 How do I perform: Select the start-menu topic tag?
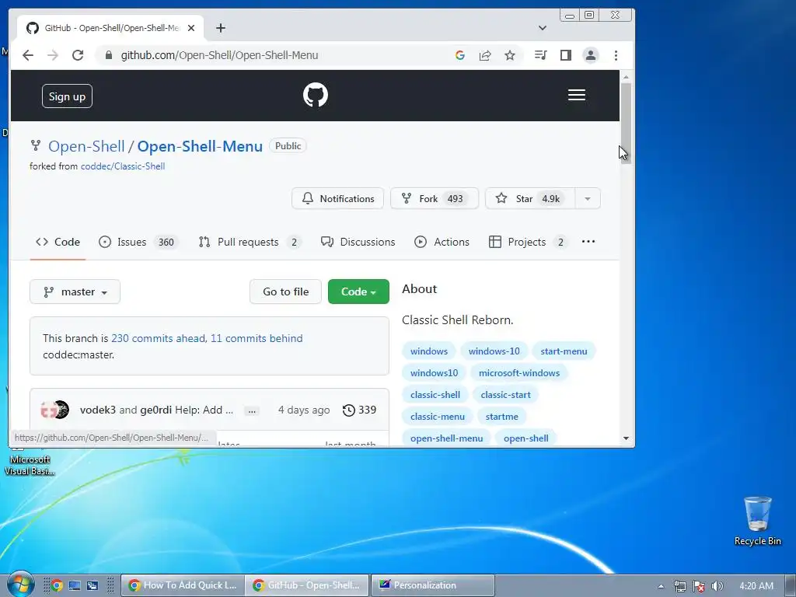(564, 351)
